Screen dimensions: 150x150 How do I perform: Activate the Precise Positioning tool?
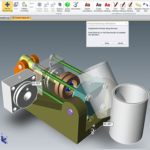point(7,7)
